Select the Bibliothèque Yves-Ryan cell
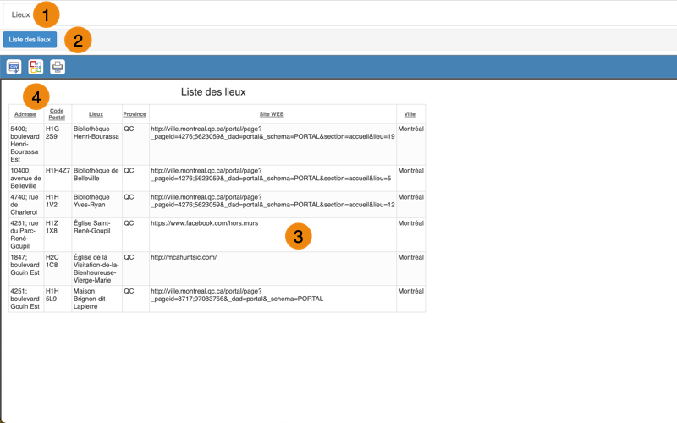Image resolution: width=677 pixels, height=423 pixels. click(x=96, y=205)
